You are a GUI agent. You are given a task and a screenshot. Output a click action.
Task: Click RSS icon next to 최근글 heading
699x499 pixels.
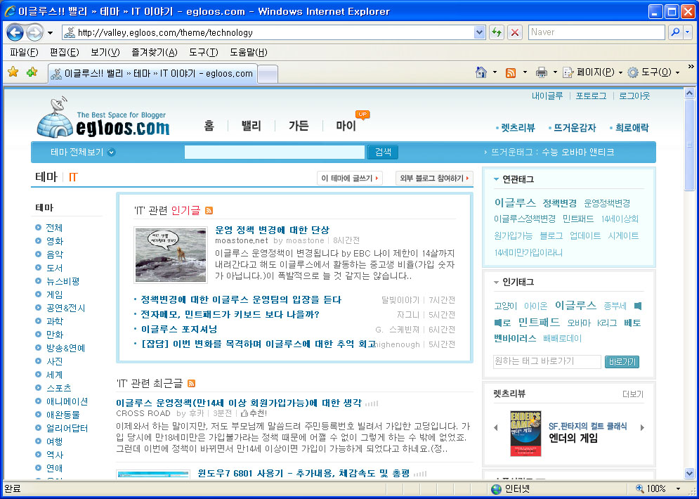(x=191, y=383)
